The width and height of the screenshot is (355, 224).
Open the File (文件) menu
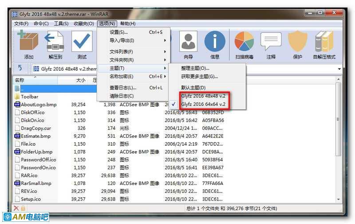point(21,24)
